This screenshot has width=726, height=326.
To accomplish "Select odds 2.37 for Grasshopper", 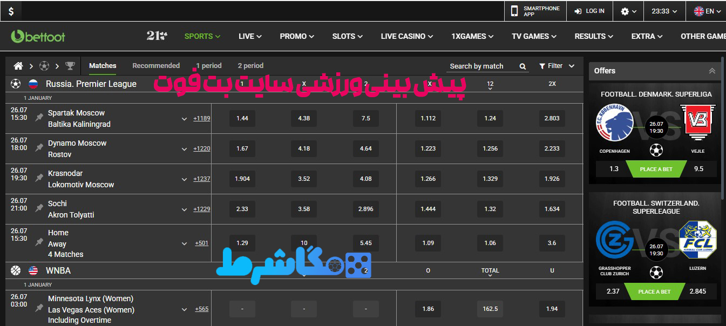I will [613, 291].
